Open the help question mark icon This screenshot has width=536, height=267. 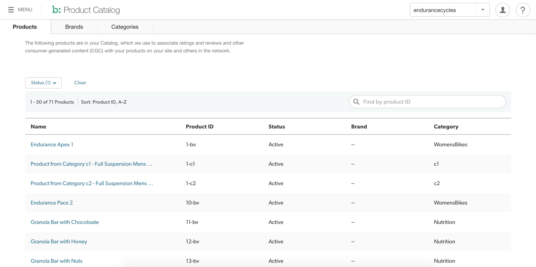tap(523, 10)
